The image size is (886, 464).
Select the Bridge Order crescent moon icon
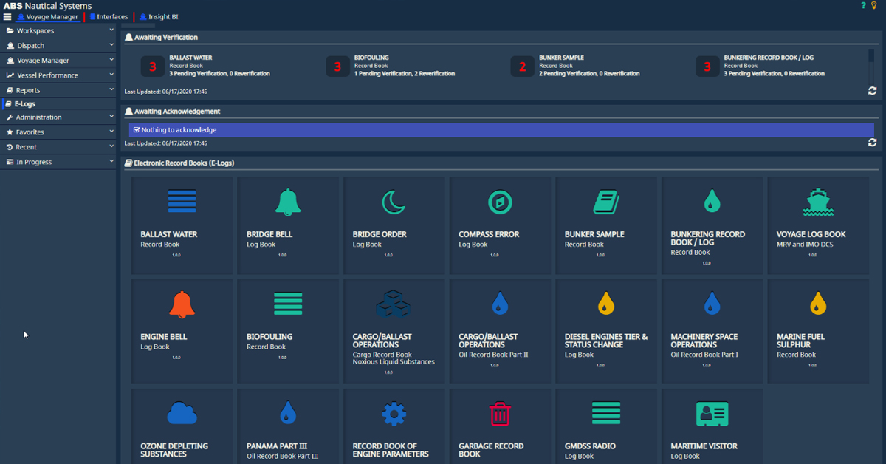(394, 200)
